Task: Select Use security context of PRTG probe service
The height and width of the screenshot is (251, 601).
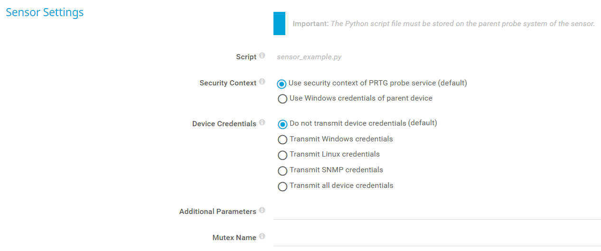Action: (x=282, y=84)
